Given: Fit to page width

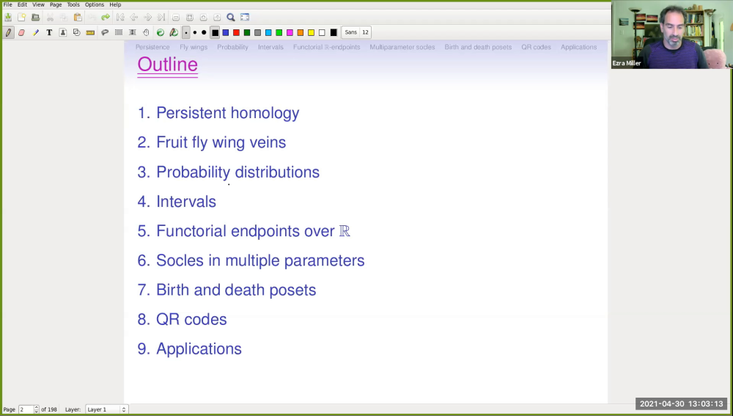Looking at the screenshot, I should 190,18.
